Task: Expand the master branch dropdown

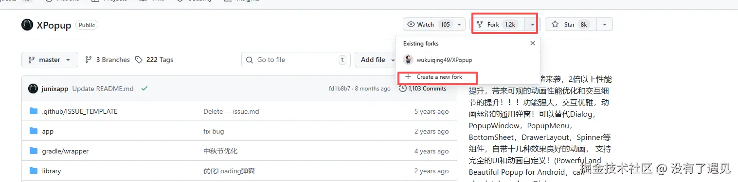Action: pos(50,60)
